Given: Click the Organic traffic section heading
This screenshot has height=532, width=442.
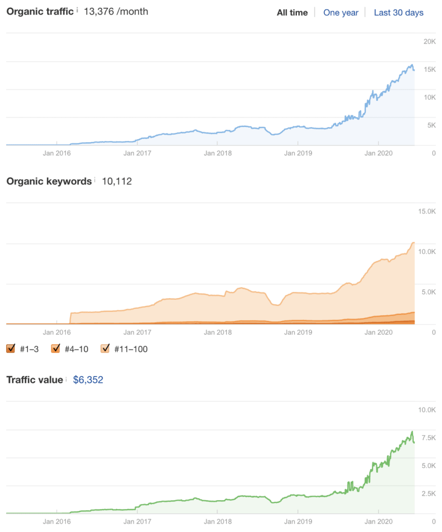Looking at the screenshot, I should coord(40,11).
